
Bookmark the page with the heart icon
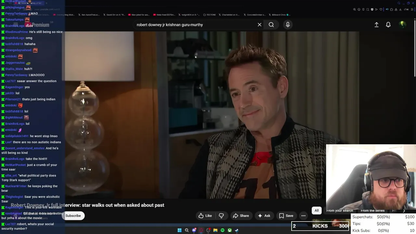coord(381,9)
